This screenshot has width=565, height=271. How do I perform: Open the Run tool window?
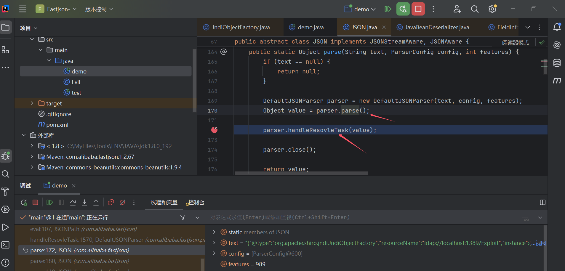click(5, 227)
